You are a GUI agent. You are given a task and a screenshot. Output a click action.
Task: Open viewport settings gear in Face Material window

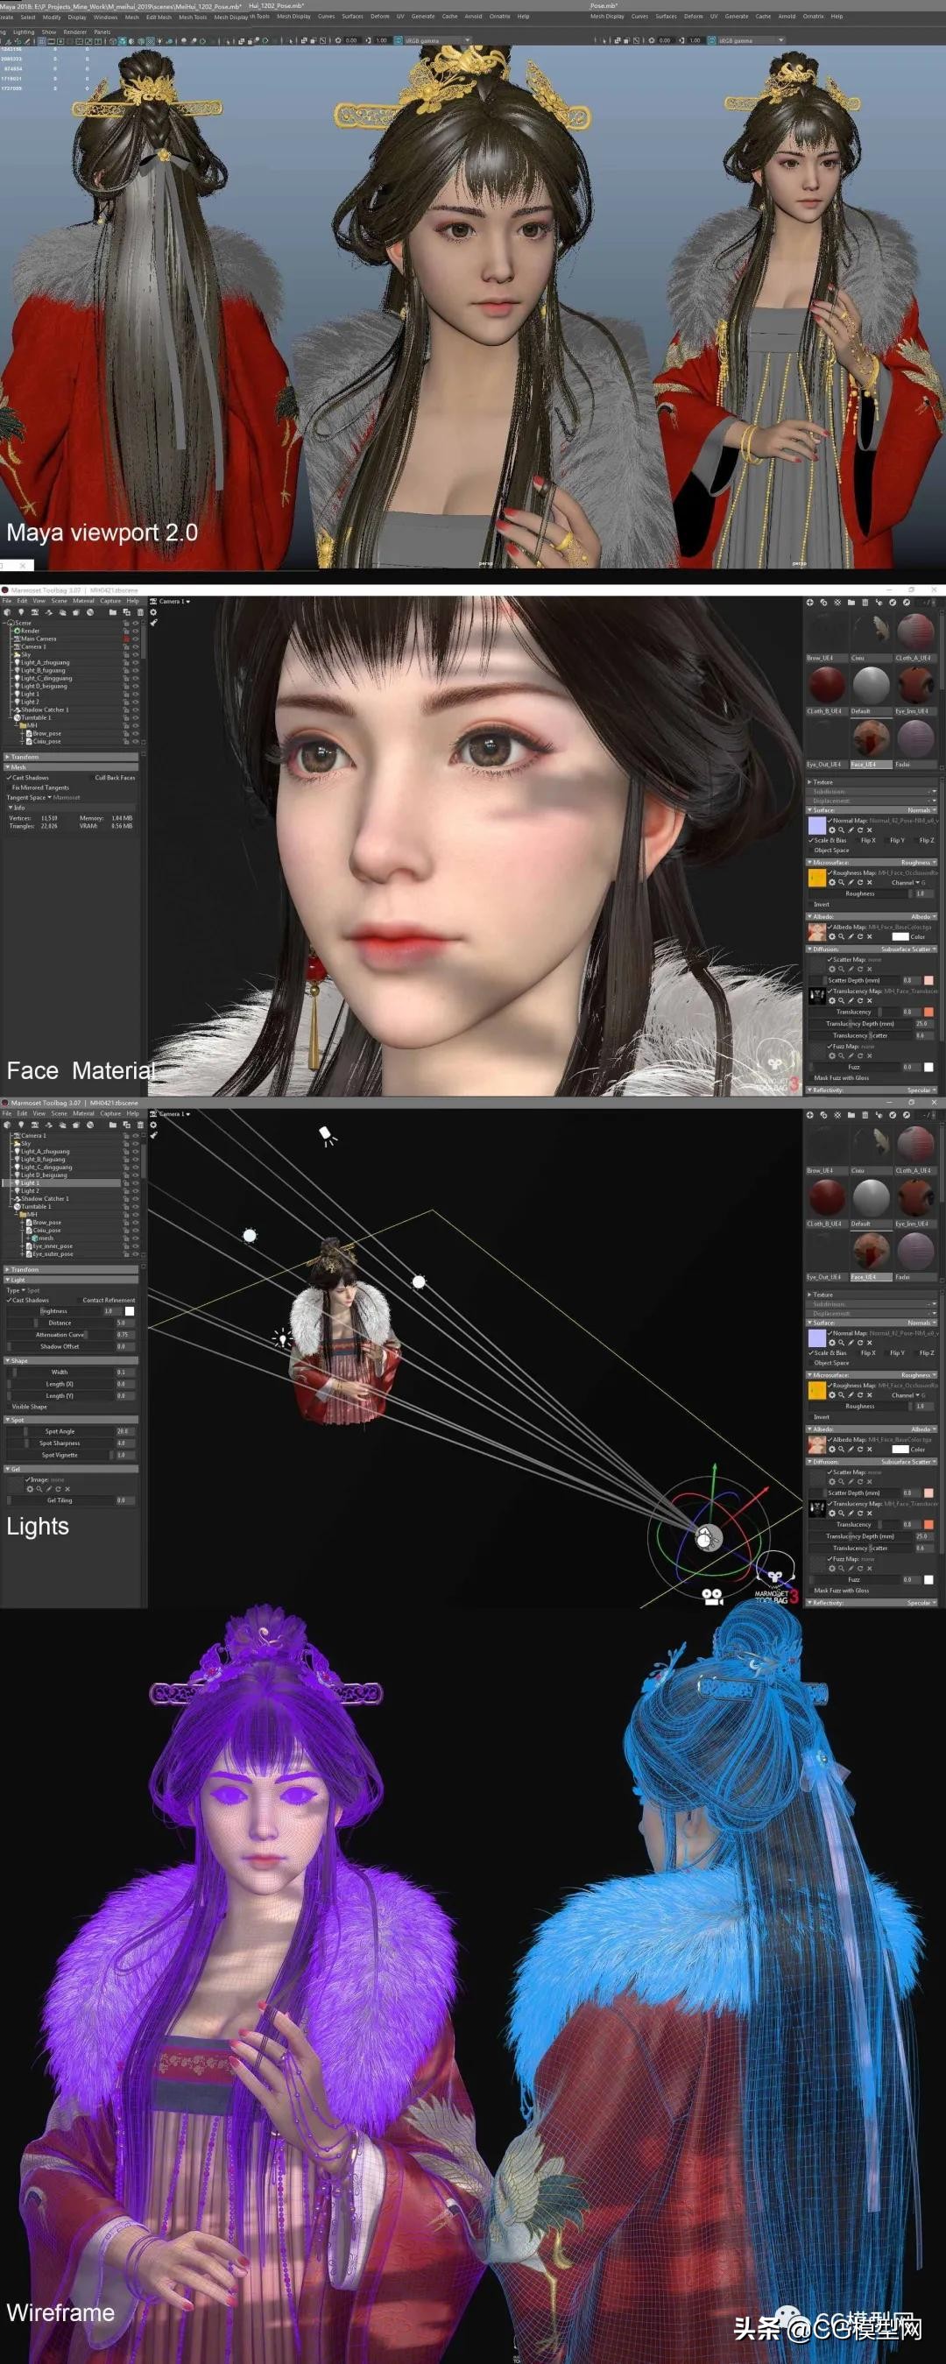point(153,613)
